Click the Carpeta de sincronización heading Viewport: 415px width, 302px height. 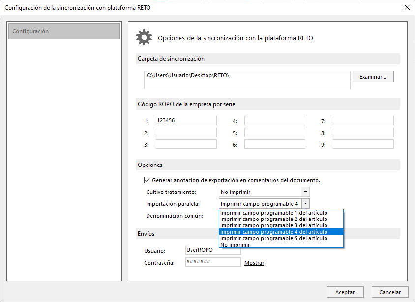click(171, 59)
